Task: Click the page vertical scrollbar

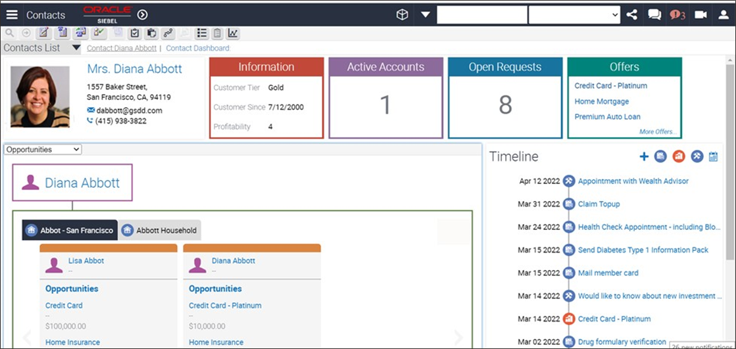Action: click(x=730, y=162)
